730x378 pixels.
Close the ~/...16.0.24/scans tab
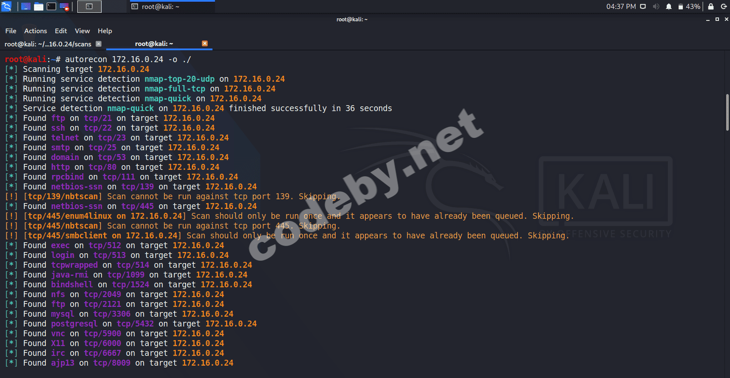(98, 44)
